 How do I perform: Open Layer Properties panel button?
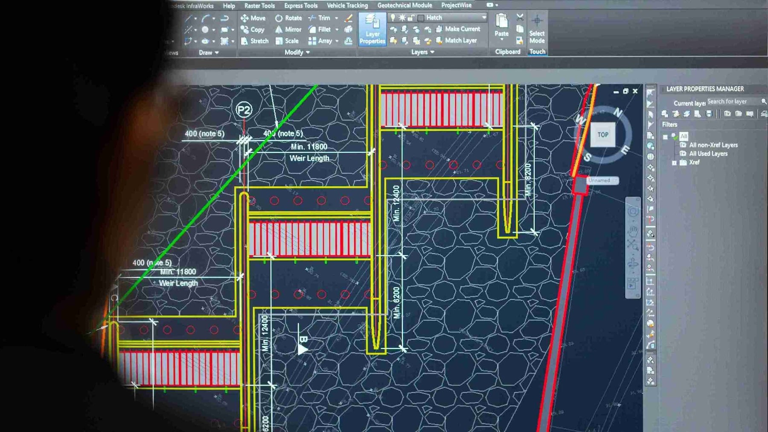tap(372, 29)
